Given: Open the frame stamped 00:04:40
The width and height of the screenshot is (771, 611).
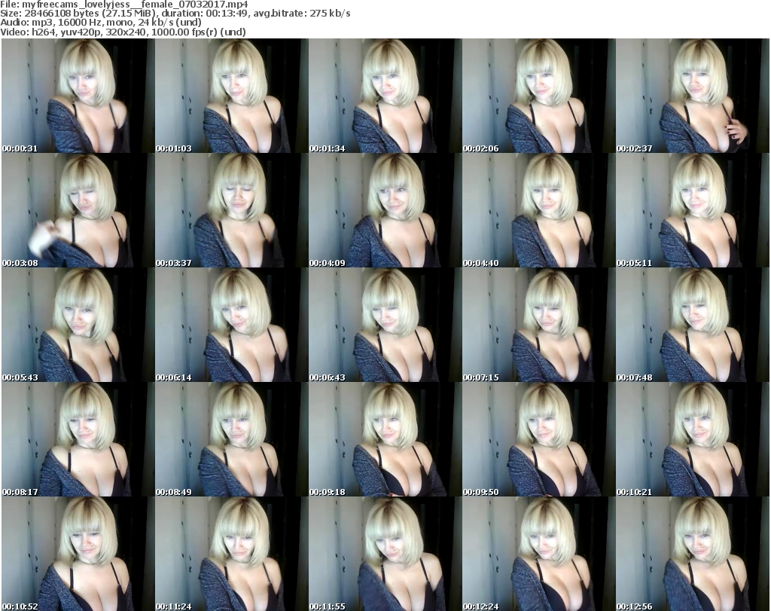Looking at the screenshot, I should pos(538,210).
